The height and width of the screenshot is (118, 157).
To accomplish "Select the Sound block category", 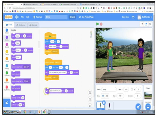I will click(x=7, y=45).
